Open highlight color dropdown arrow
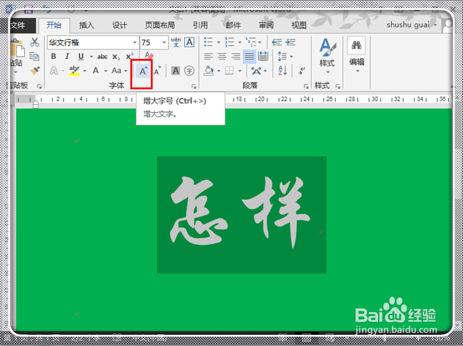This screenshot has width=463, height=346. 85,71
